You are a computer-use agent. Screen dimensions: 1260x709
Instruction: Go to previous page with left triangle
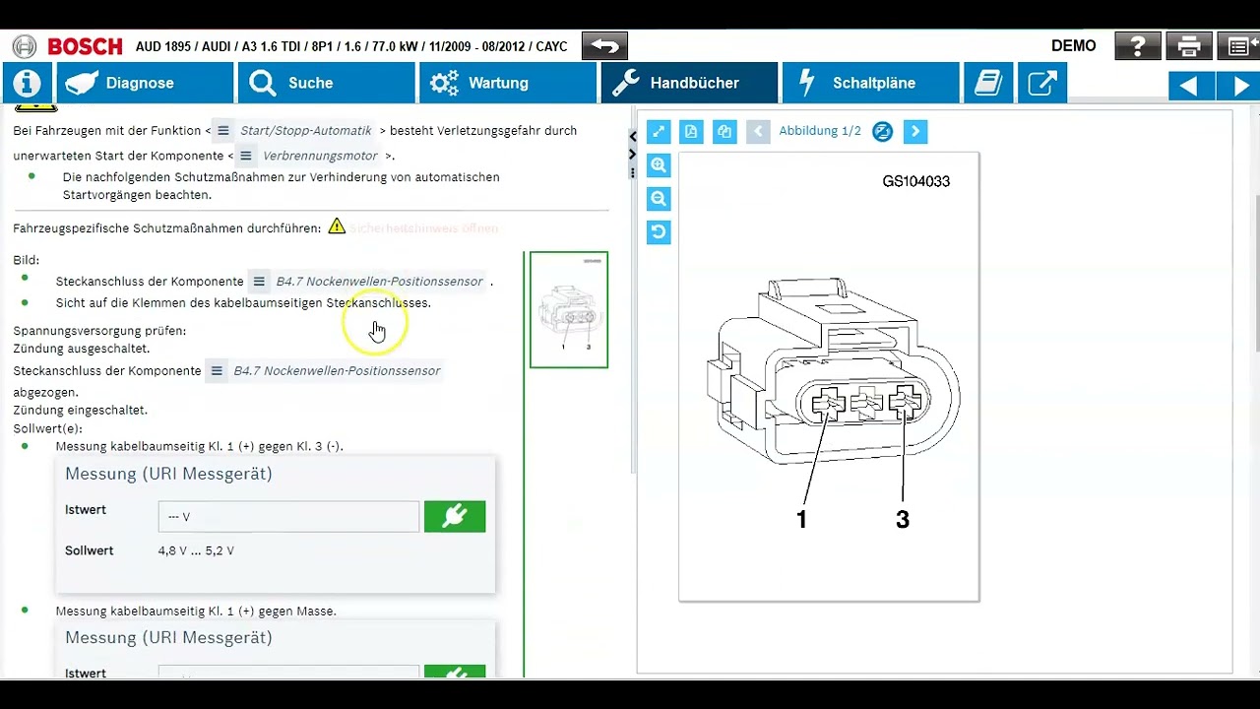[x=1189, y=87]
